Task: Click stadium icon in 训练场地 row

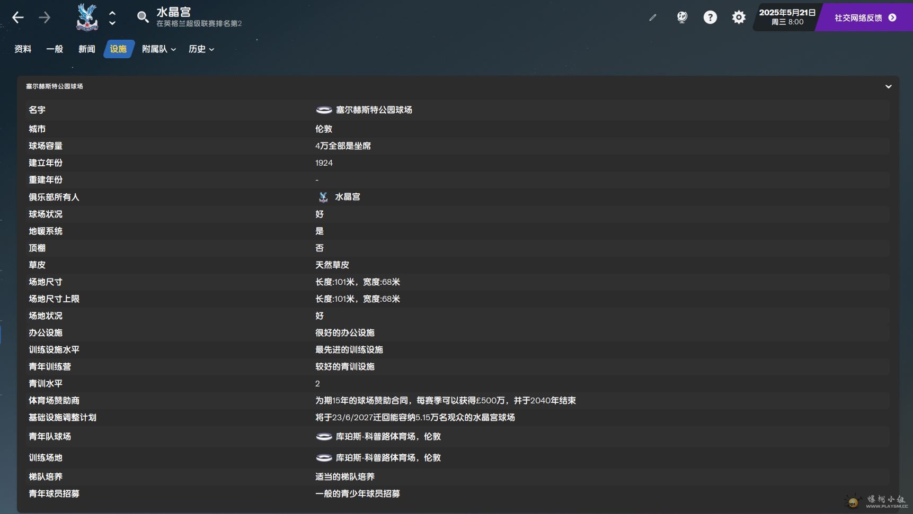Action: pyautogui.click(x=324, y=457)
